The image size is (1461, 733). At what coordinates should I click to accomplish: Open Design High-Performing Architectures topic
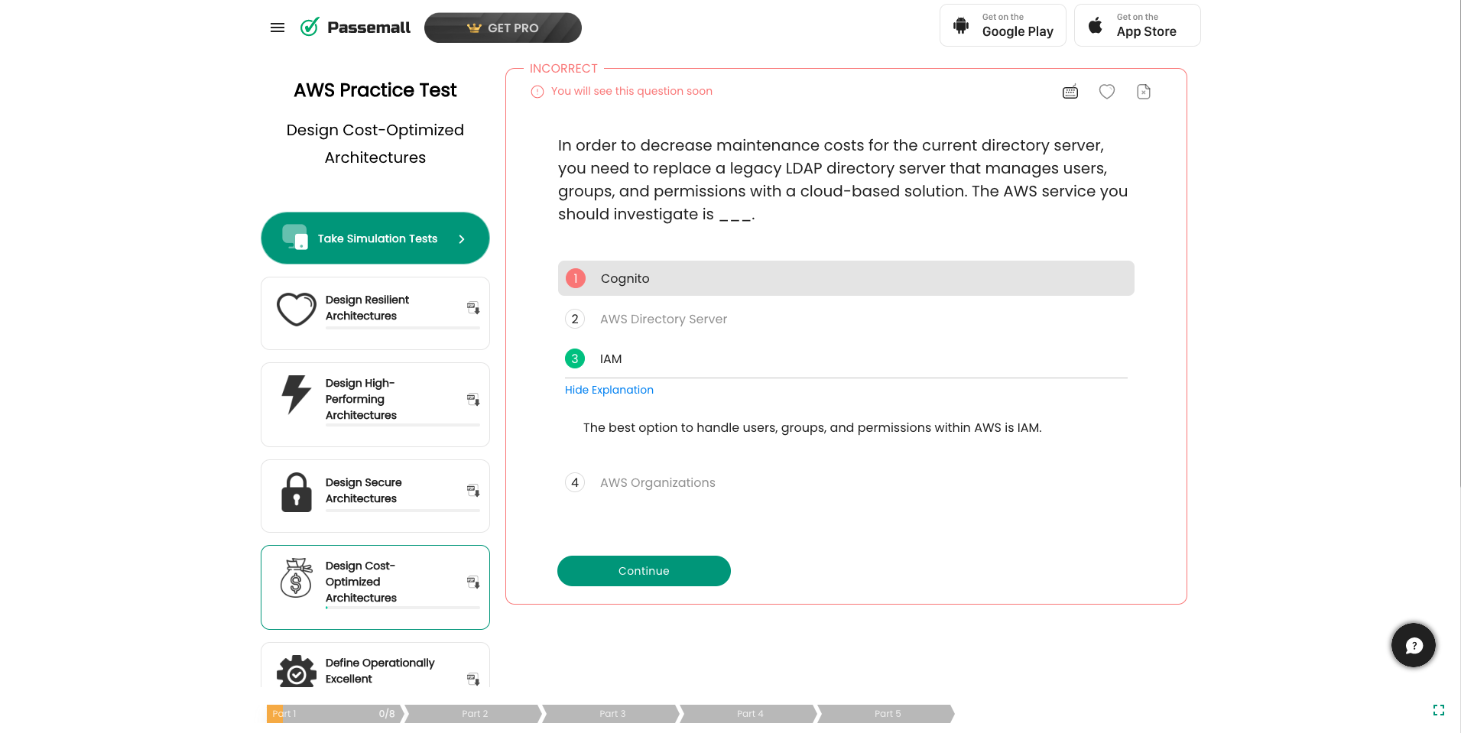click(x=375, y=404)
